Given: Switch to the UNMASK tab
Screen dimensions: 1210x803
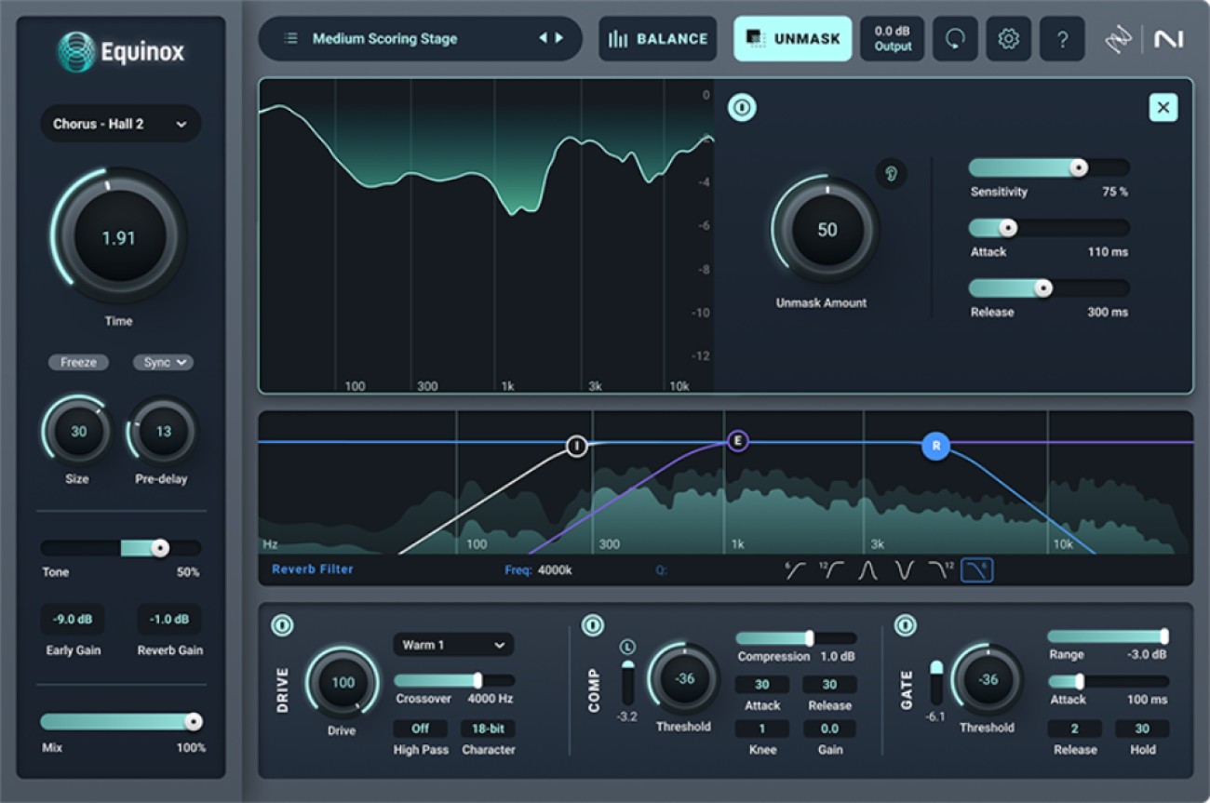Looking at the screenshot, I should coord(793,38).
